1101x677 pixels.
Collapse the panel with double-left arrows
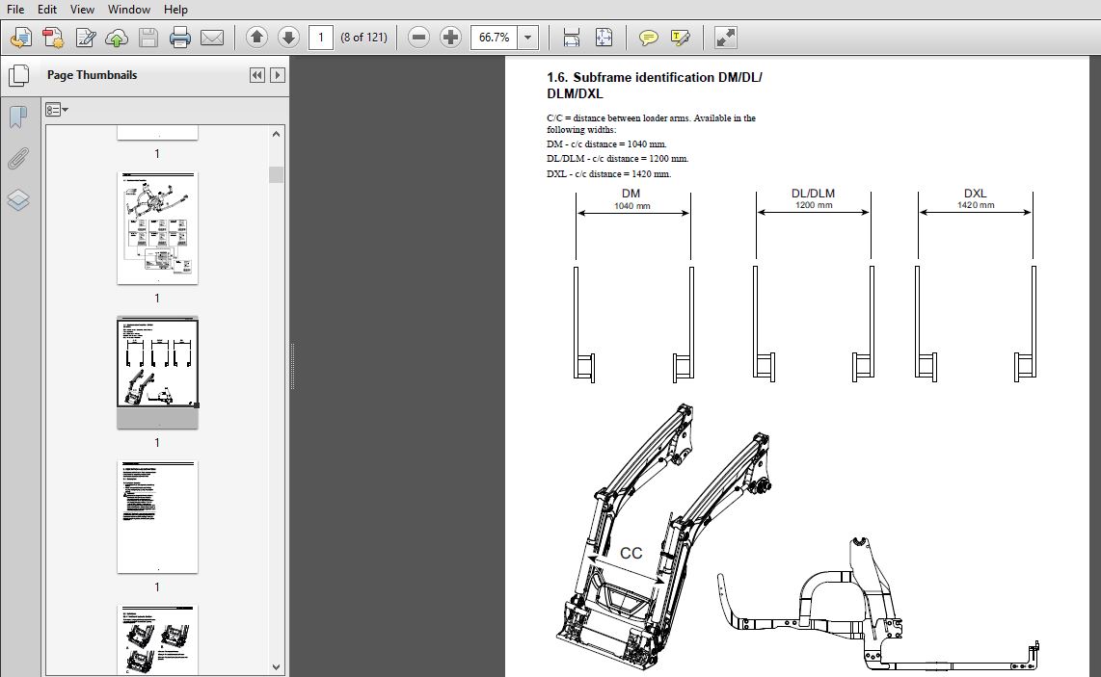coord(257,75)
